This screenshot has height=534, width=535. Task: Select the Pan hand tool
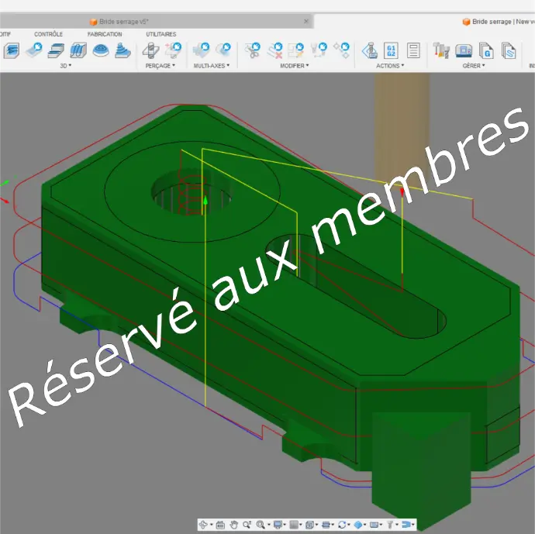click(233, 525)
